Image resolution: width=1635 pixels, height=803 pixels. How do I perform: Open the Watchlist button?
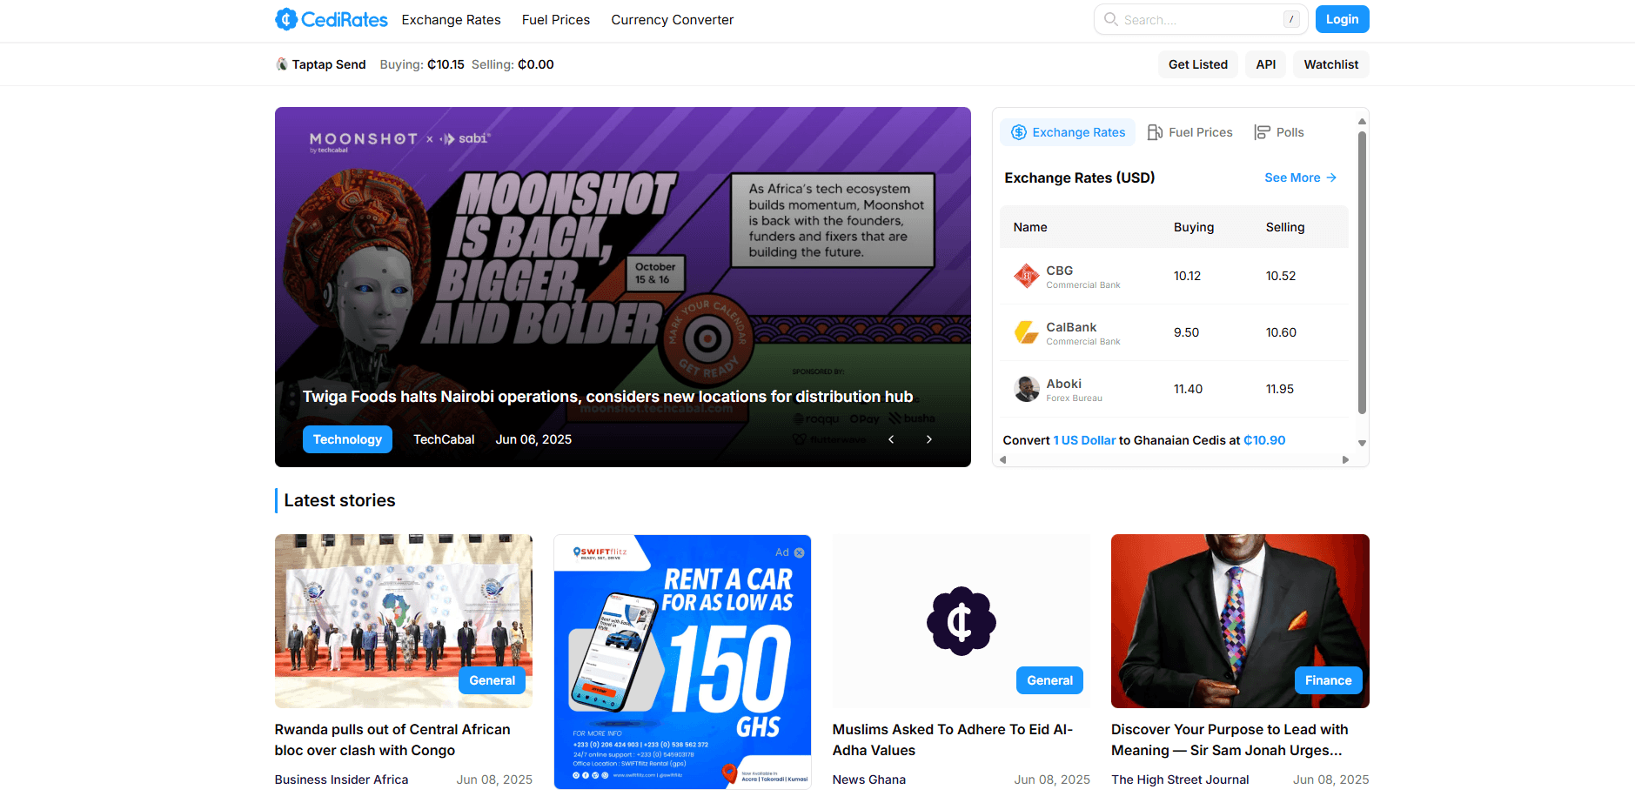[1330, 64]
